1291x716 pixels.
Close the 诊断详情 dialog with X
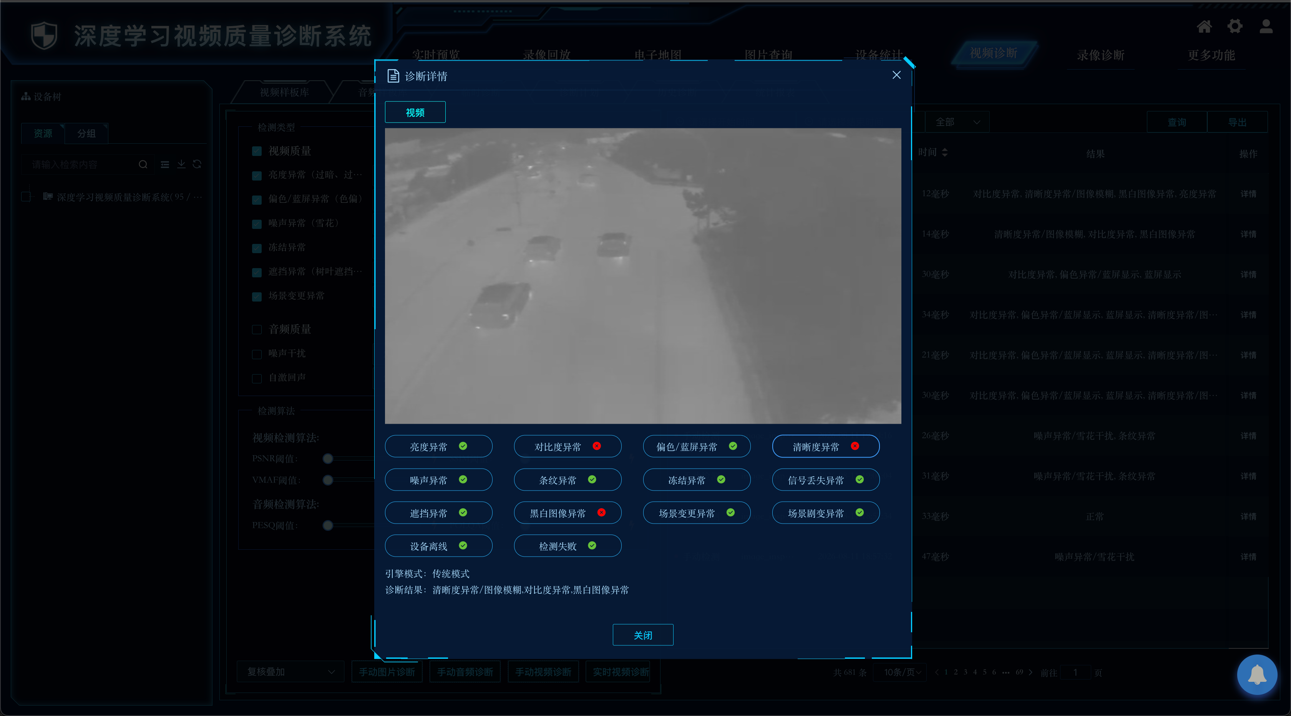[x=896, y=75]
